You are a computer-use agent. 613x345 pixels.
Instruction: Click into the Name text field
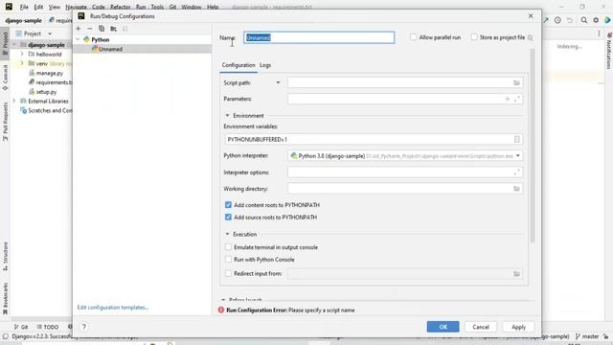(319, 37)
